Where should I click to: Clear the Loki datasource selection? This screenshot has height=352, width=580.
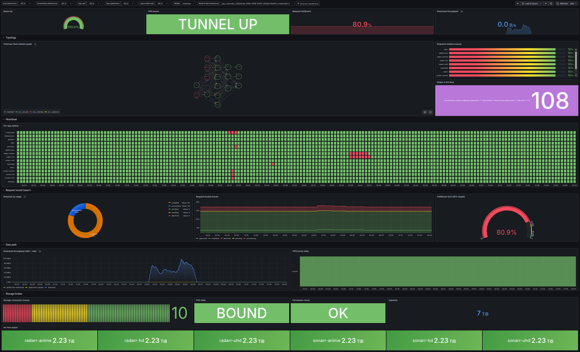pyautogui.click(x=29, y=3)
